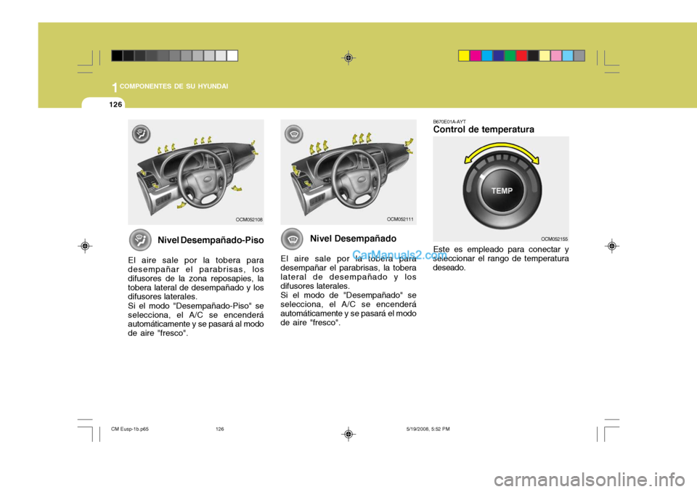Click the dashboard airflow illustration labeled OCM052108
697x492 pixels.
coord(196,172)
